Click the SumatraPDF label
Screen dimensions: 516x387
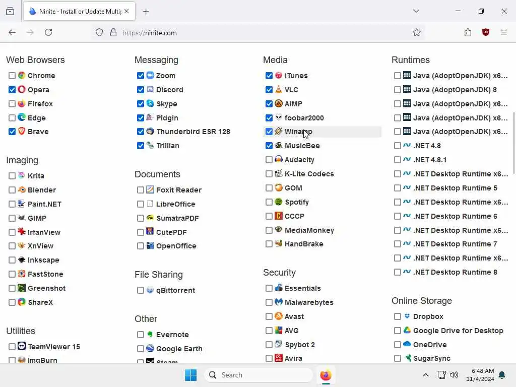[x=177, y=218]
